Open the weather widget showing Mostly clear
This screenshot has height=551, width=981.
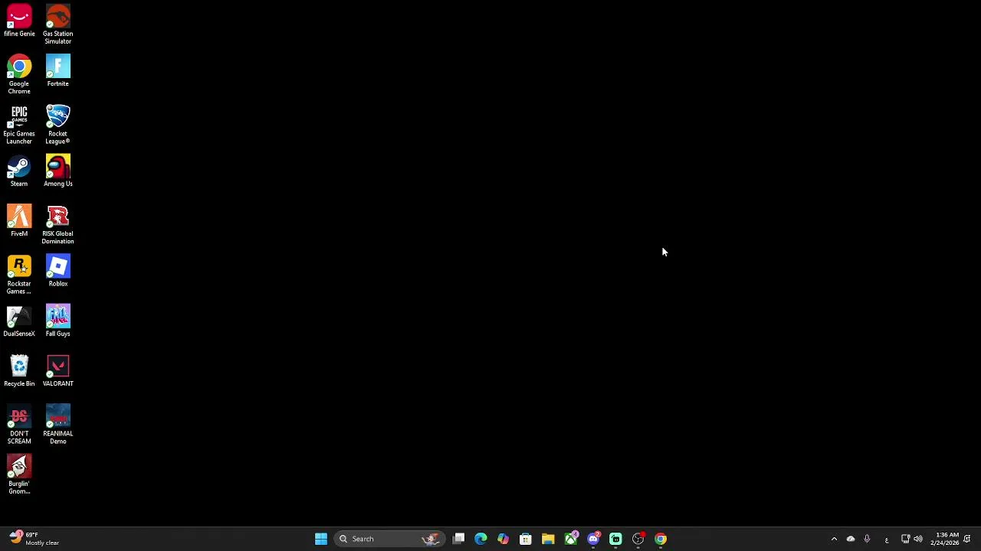[34, 539]
